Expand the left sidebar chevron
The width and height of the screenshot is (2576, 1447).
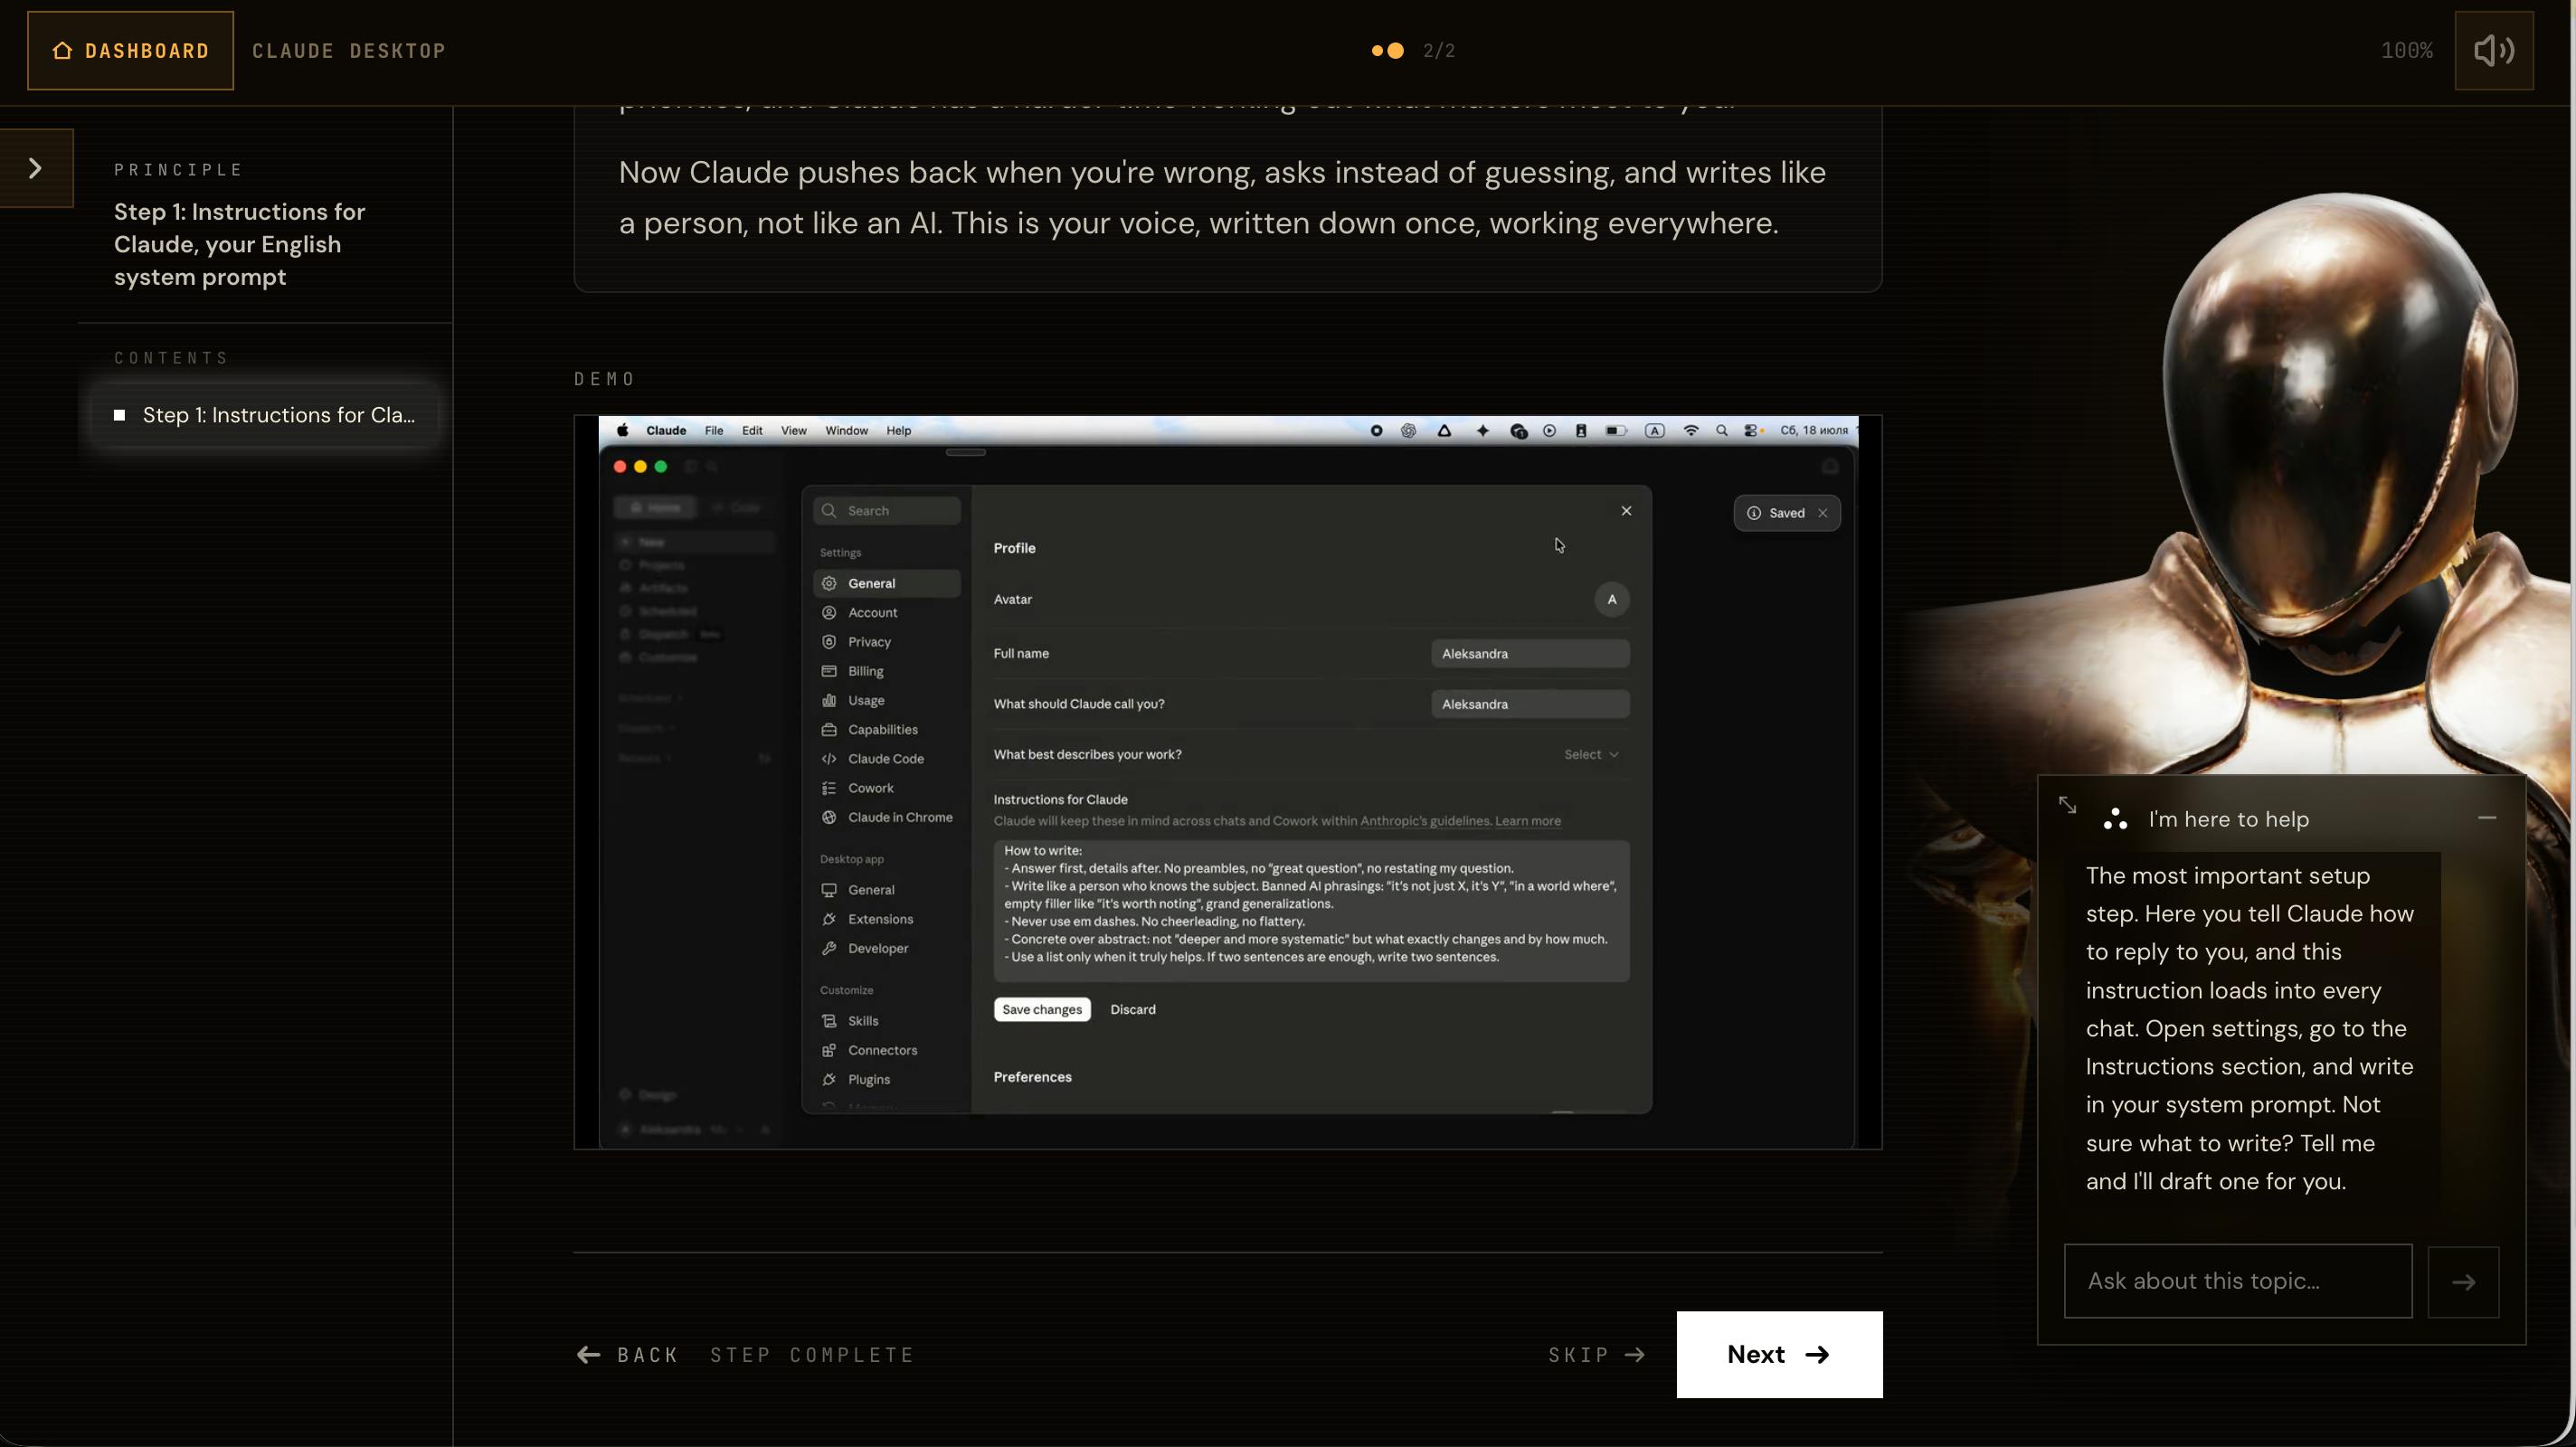coord(36,168)
